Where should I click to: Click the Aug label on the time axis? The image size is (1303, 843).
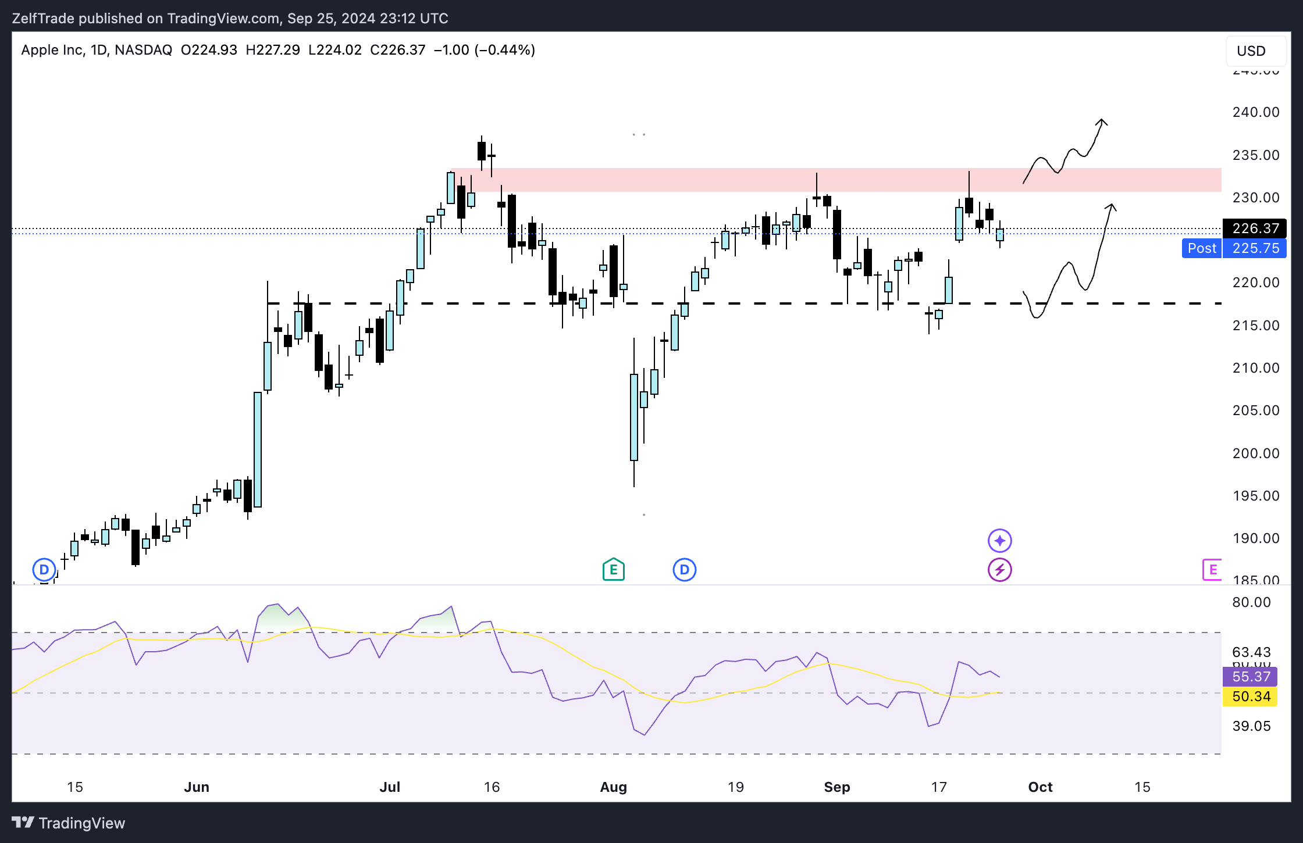pyautogui.click(x=614, y=787)
